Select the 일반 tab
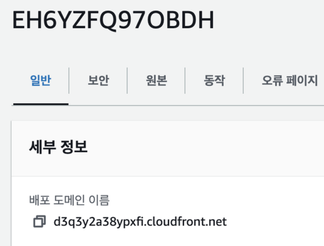The height and width of the screenshot is (246, 324). pyautogui.click(x=41, y=80)
